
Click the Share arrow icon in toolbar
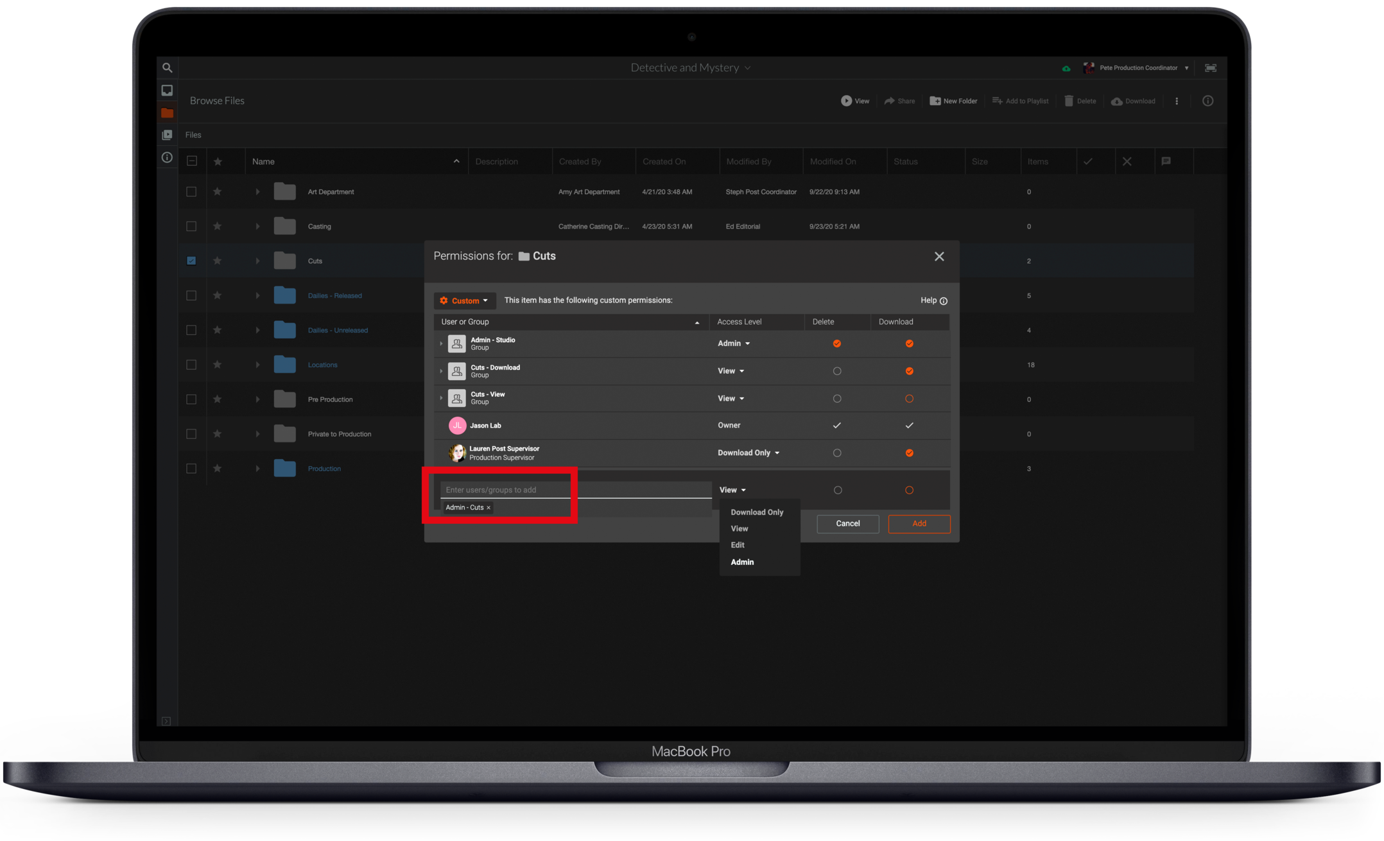[x=889, y=101]
